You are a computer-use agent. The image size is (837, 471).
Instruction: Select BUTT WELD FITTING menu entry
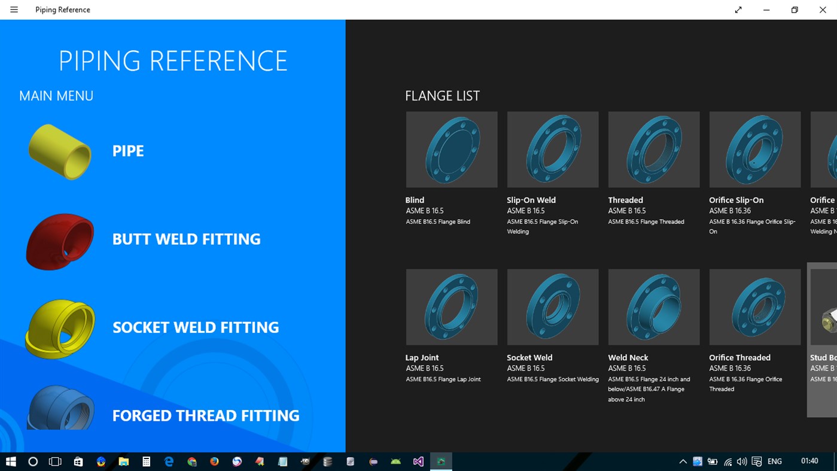tap(186, 239)
